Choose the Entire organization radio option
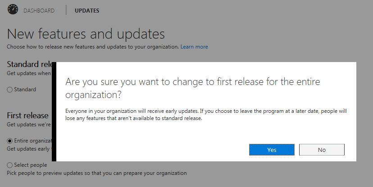Screen dimensions: 373x187 10,141
